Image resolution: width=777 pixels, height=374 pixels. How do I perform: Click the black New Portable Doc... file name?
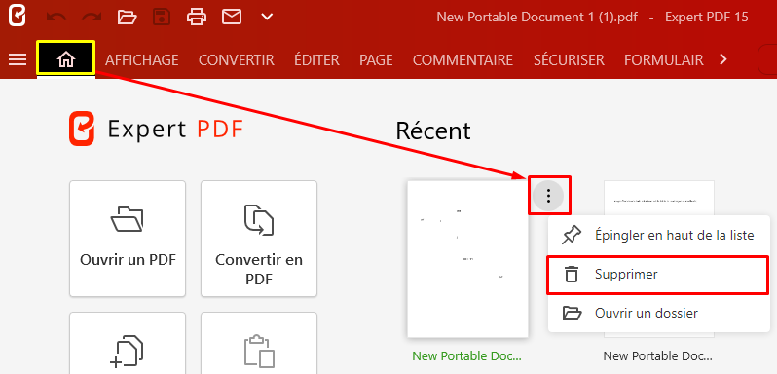[x=657, y=356]
